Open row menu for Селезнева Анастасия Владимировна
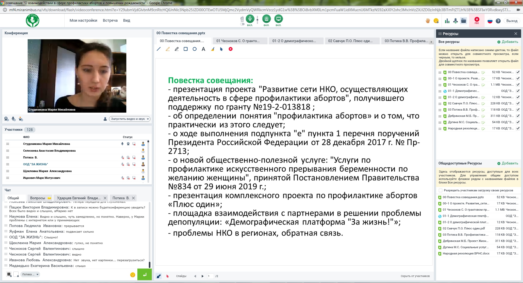 8,151
